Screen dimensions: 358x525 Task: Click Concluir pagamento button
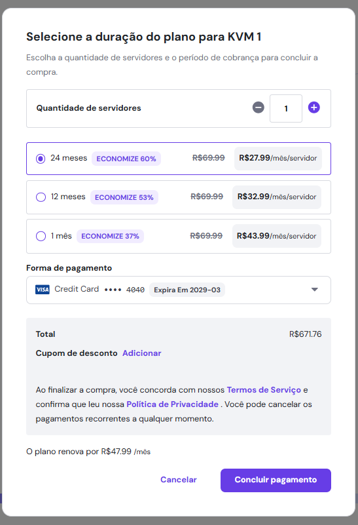276,480
